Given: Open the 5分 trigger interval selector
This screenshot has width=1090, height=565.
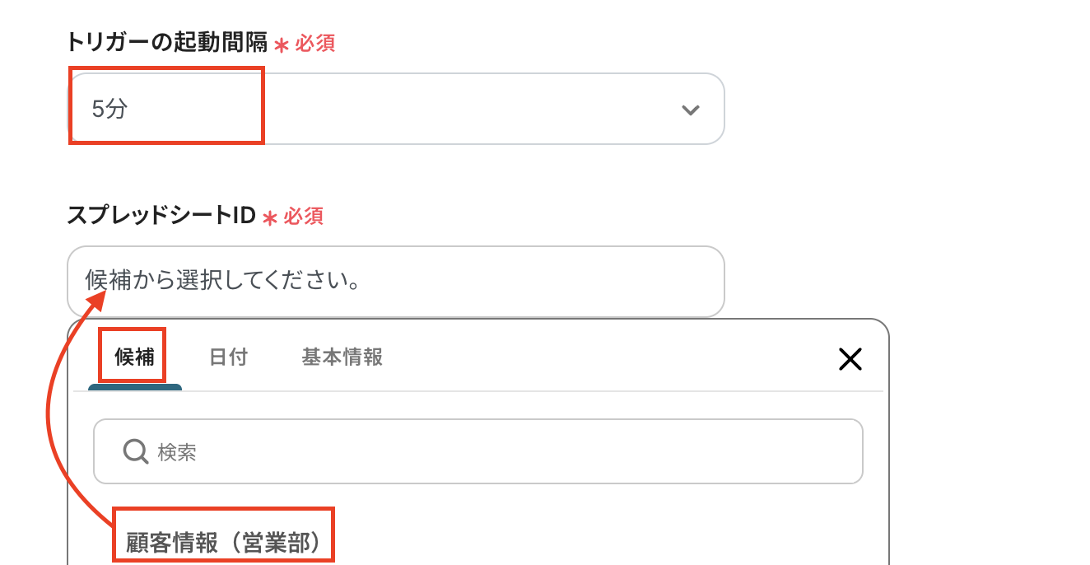Looking at the screenshot, I should (x=395, y=109).
